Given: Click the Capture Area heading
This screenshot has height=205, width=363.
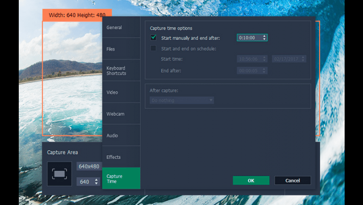Looking at the screenshot, I should pos(63,152).
